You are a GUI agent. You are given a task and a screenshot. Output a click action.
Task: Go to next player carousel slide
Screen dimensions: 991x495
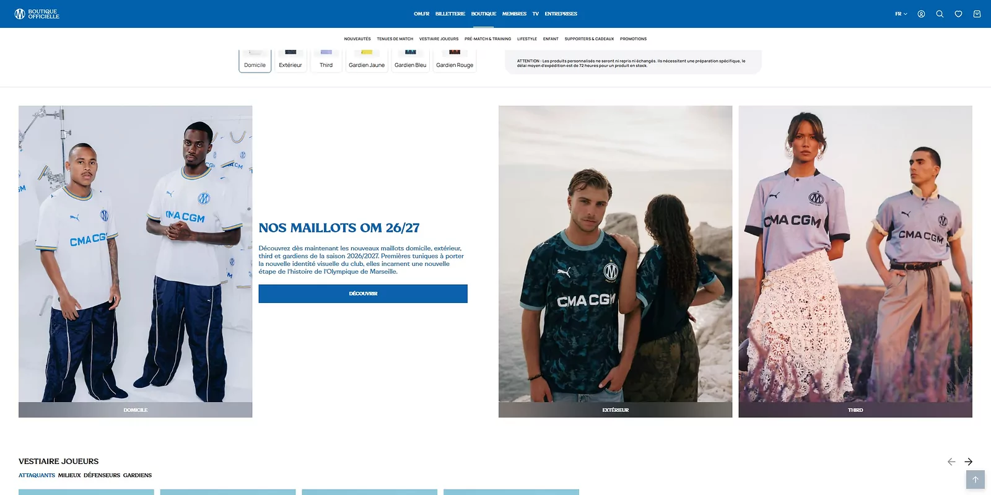pos(969,462)
